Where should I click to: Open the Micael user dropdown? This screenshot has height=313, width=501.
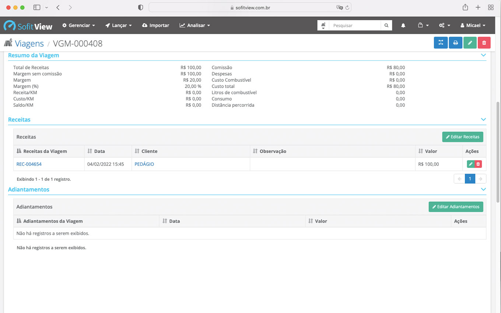tap(473, 25)
